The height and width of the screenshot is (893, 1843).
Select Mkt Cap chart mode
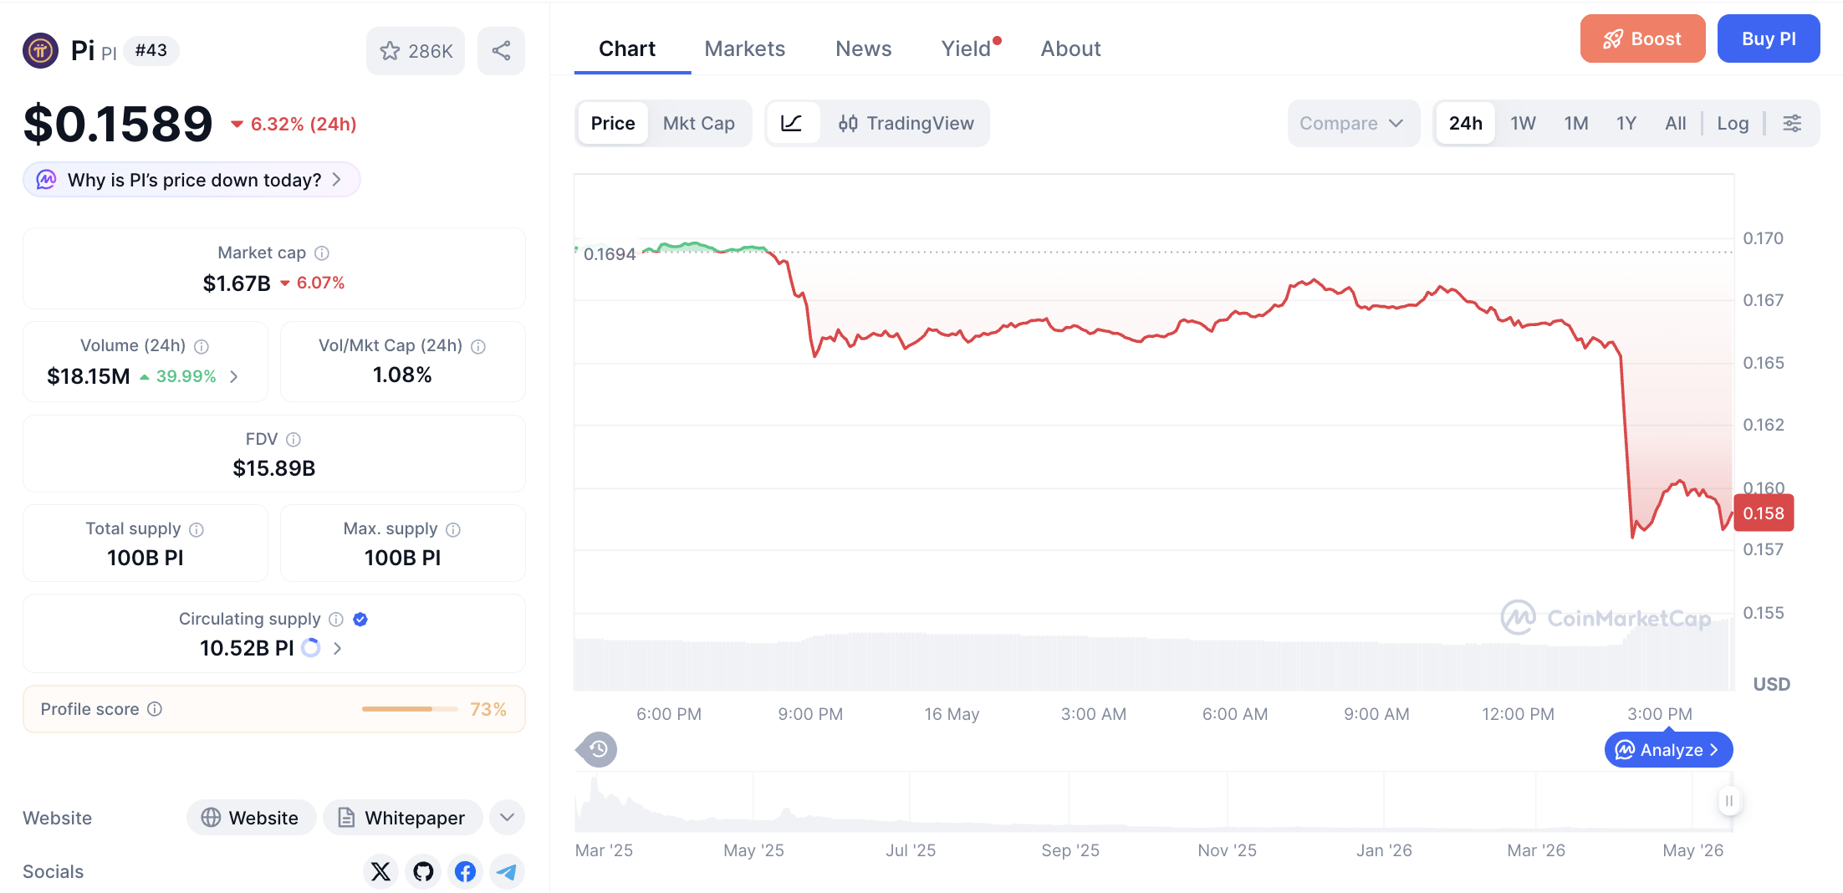pos(699,124)
